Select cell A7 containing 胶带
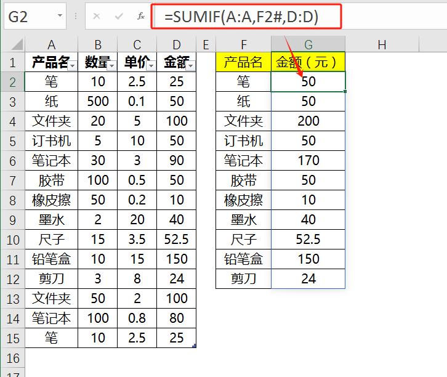Screen dimensions: 447x377 pos(51,180)
